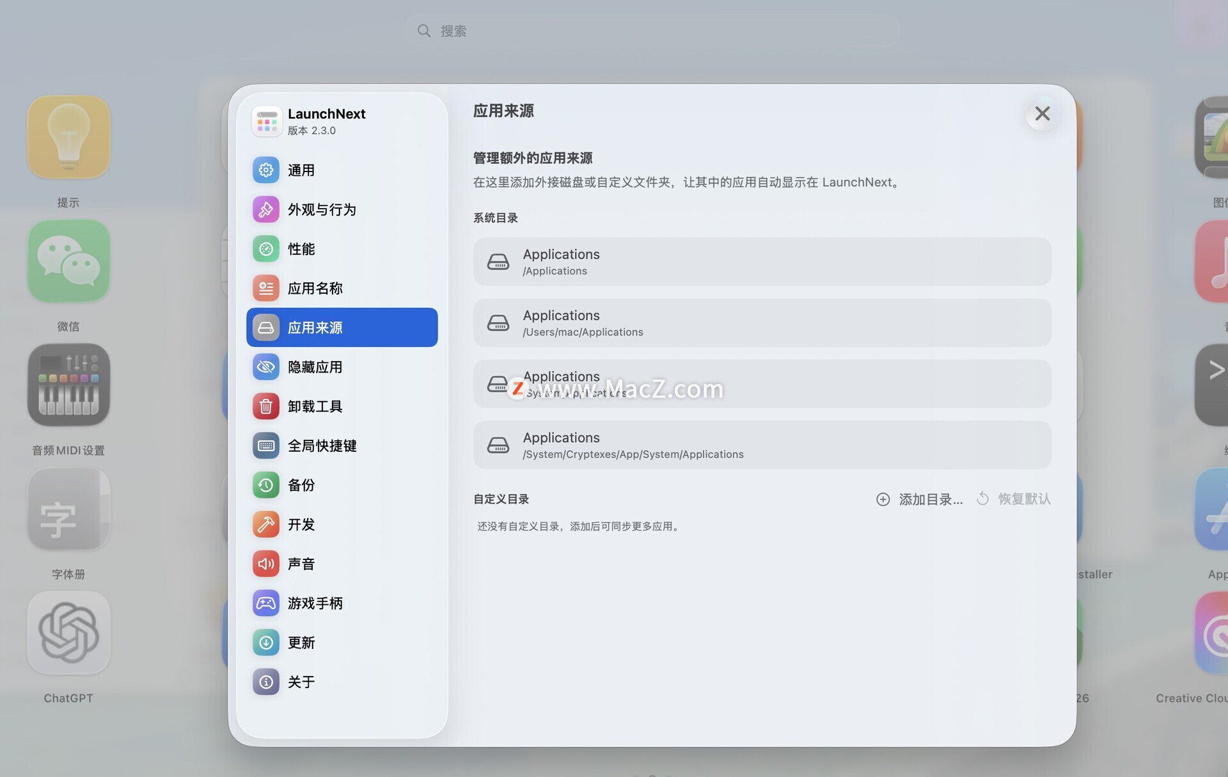
Task: Open the 关于 about section
Action: (x=301, y=682)
